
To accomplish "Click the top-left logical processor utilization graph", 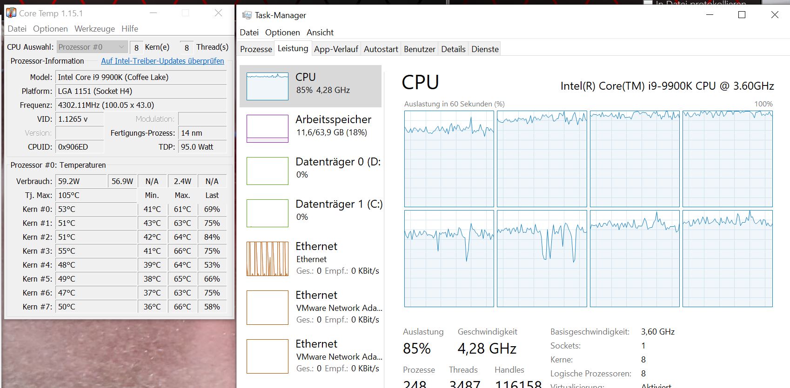I will 449,158.
